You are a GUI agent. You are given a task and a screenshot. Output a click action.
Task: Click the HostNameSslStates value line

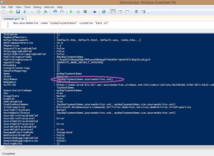click(116, 113)
